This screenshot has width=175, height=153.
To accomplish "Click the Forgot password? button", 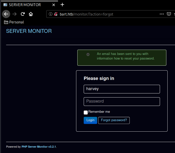I will pyautogui.click(x=114, y=120).
